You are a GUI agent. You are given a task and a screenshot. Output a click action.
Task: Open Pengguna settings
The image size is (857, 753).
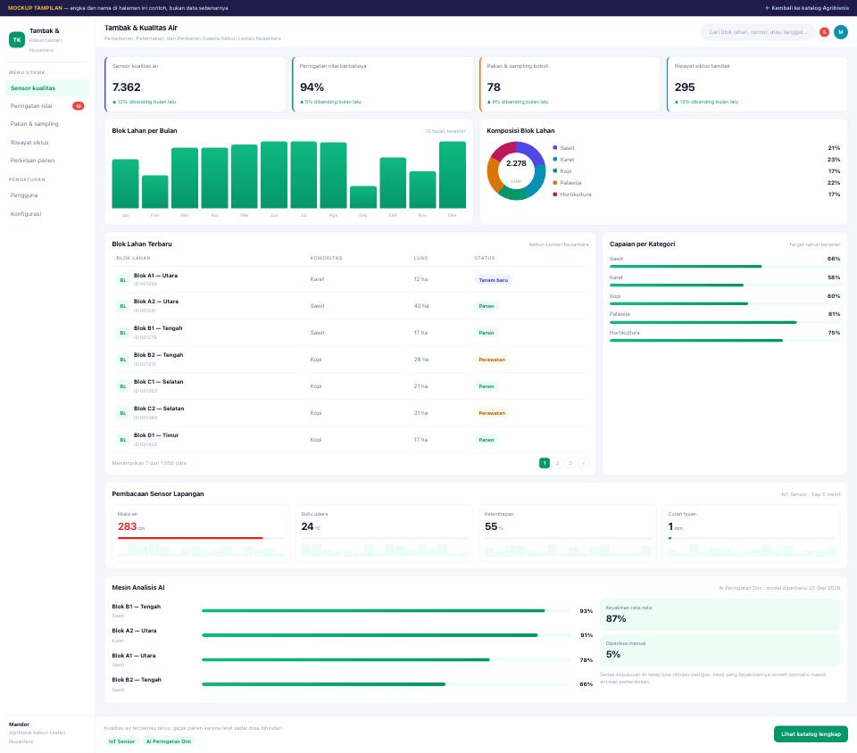pyautogui.click(x=47, y=195)
